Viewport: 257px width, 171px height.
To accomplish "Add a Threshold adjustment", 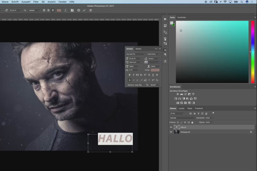I will (185, 103).
